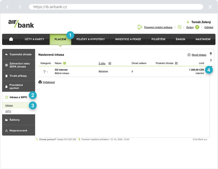The height and width of the screenshot is (169, 218).
Task: Click the pin icon on right edge
Action: [211, 54]
